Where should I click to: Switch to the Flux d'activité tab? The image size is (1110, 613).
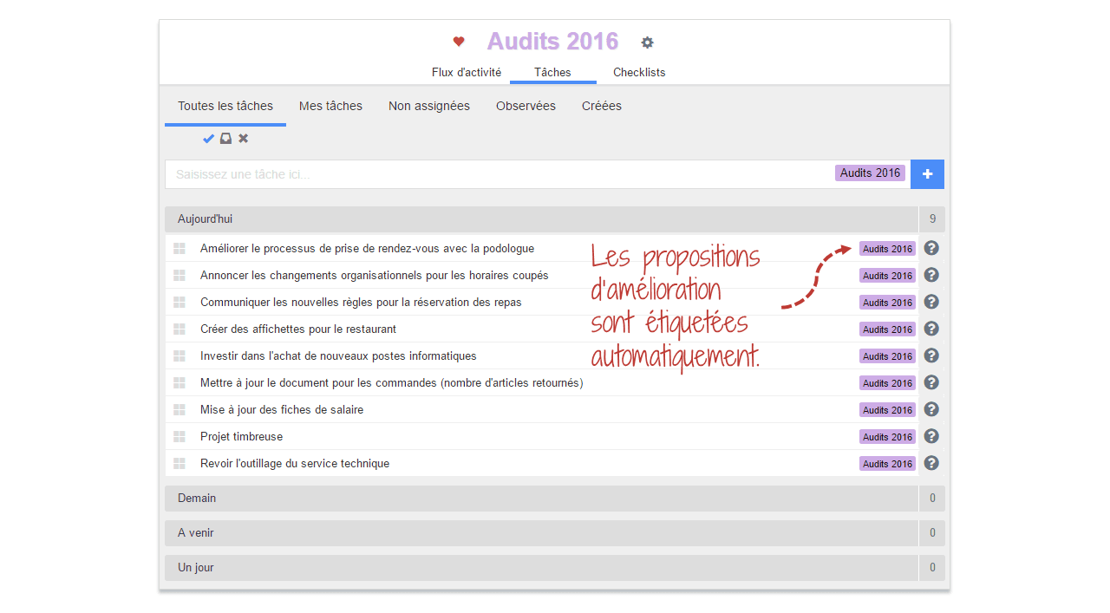pos(467,73)
